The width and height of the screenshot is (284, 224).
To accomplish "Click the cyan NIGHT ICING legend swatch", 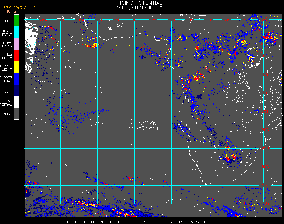I will (x=16, y=32).
